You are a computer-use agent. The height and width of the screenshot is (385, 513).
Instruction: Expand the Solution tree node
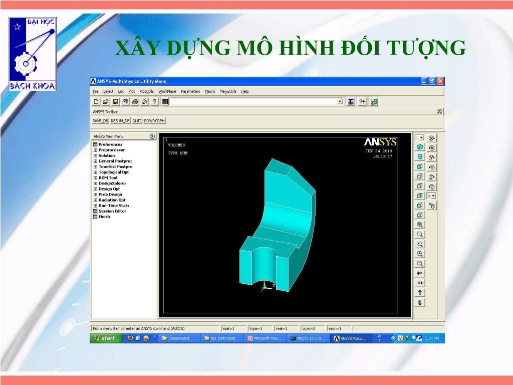95,155
